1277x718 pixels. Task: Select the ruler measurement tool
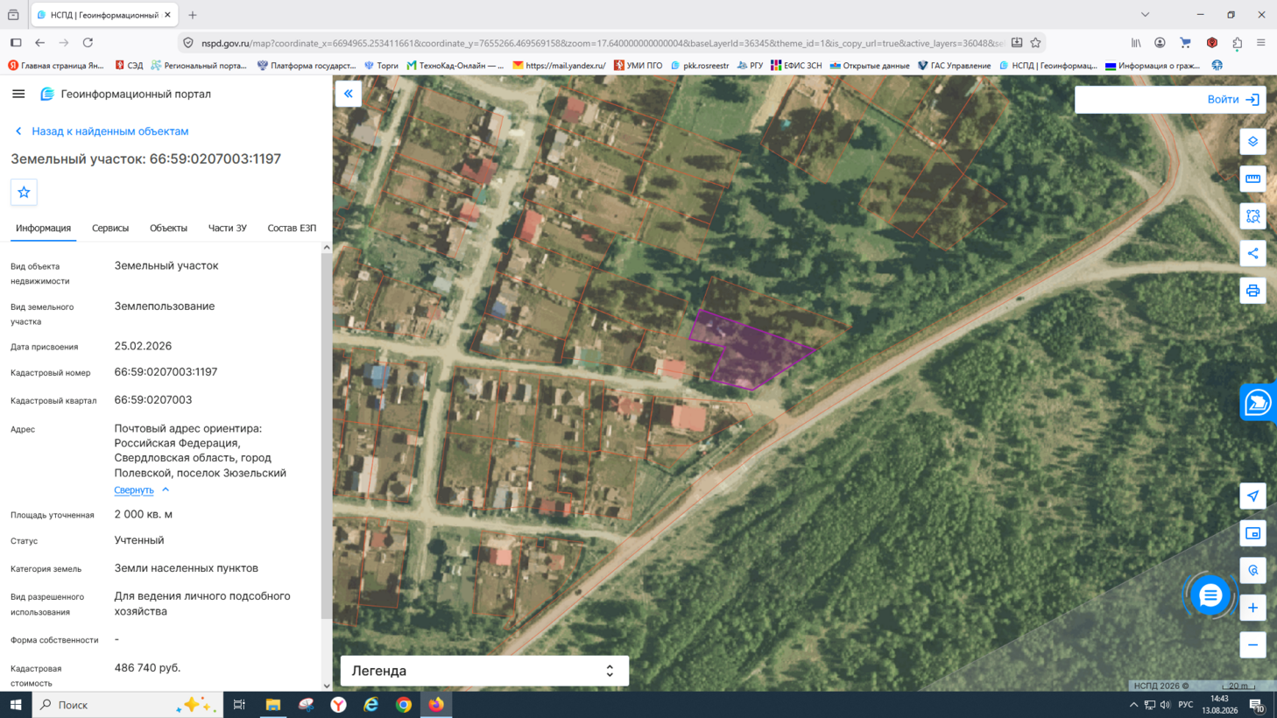click(x=1252, y=179)
